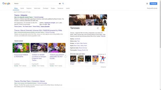Viewport: 161px width, 90px height.
Task: Open Mike Friedrich creator link
Action: click(x=84, y=43)
